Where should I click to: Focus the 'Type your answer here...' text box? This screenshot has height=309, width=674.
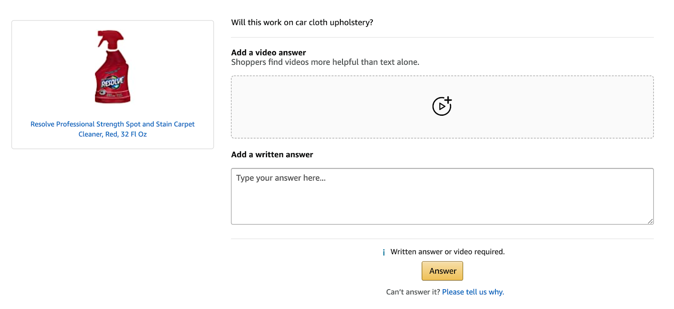[442, 196]
